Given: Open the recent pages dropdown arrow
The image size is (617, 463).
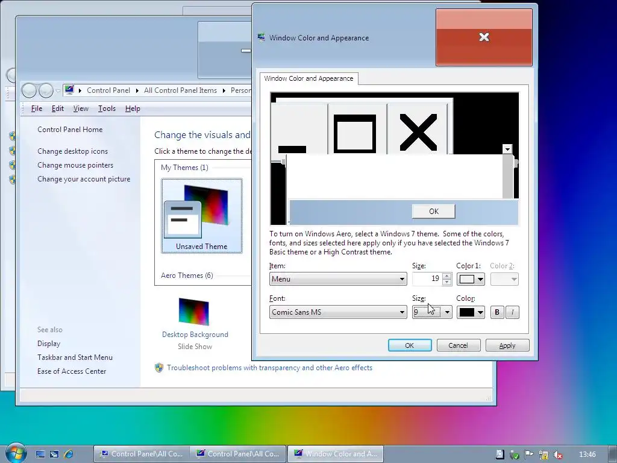Looking at the screenshot, I should pos(58,90).
